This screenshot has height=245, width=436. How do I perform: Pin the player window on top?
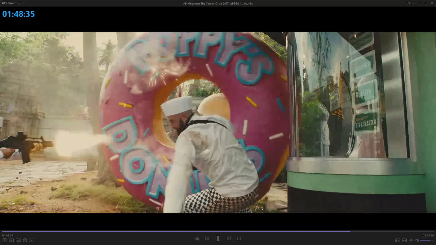(408, 3)
